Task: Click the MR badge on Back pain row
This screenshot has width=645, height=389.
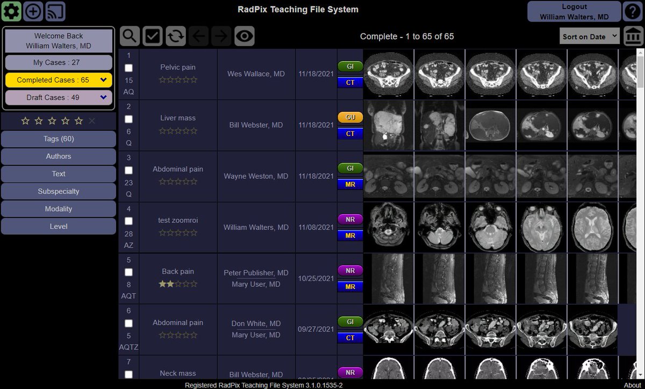Action: pyautogui.click(x=350, y=287)
